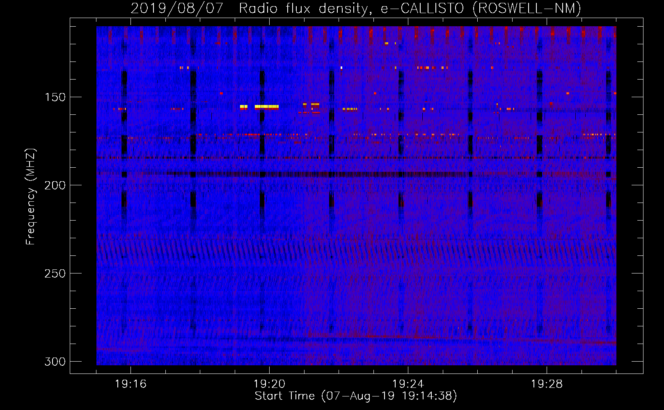Viewport: 664px width, 410px height.
Task: Click the 250 frequency tick label
Action: 55,273
